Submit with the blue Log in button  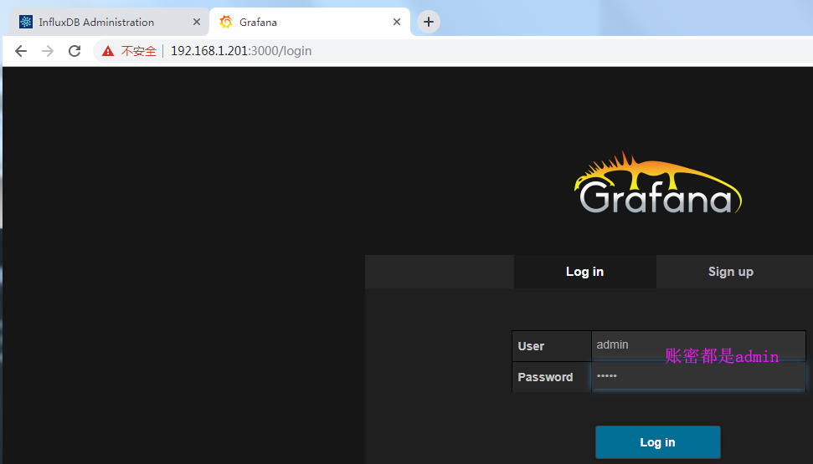(x=658, y=442)
